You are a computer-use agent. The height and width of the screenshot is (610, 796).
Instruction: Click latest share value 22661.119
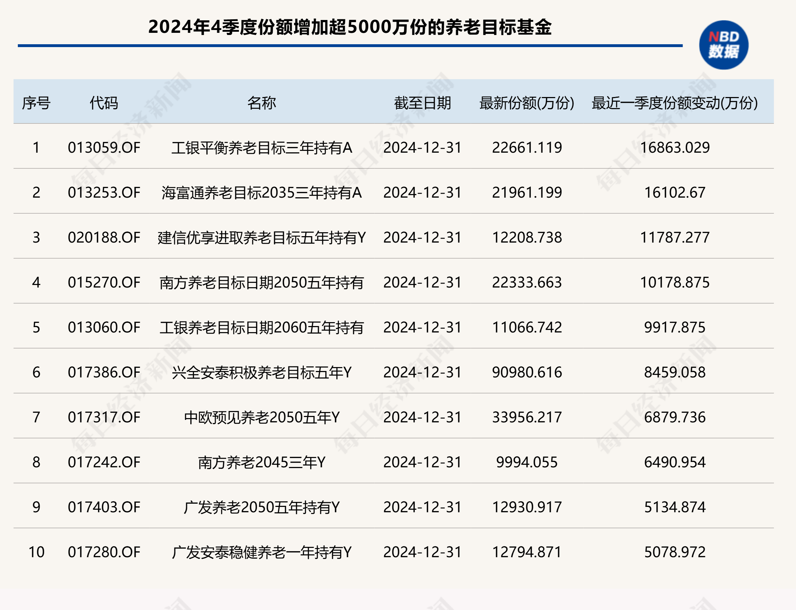click(527, 148)
